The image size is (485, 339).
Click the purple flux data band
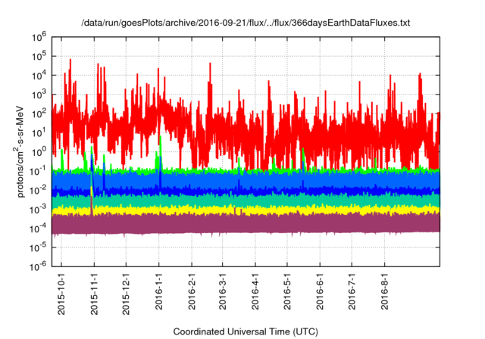point(246,225)
